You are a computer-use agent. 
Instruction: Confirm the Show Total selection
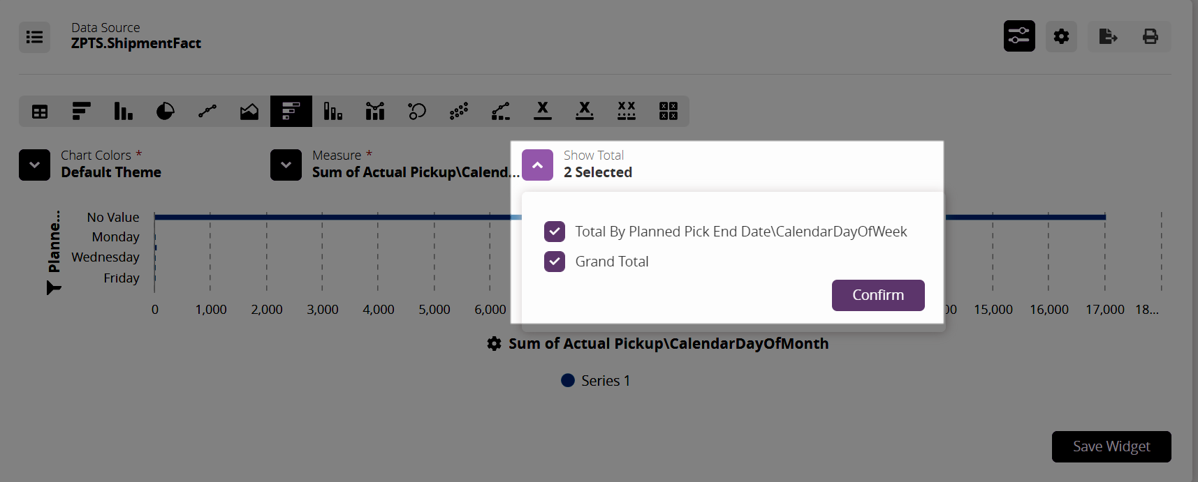tap(878, 295)
